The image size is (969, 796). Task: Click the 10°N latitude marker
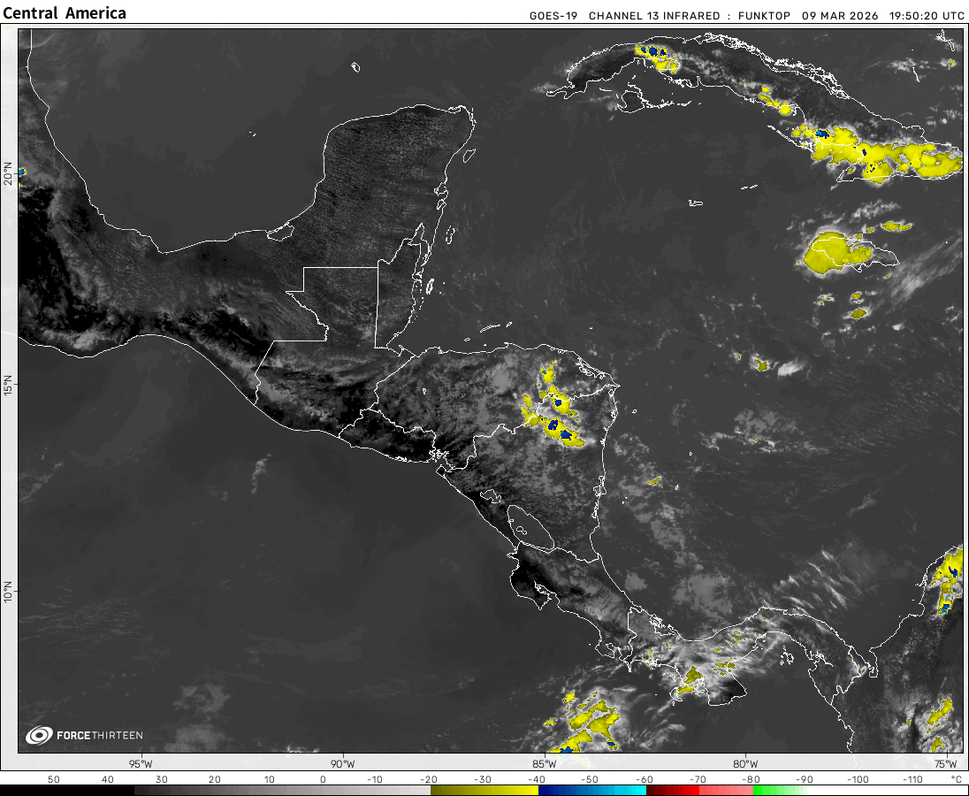click(x=8, y=592)
